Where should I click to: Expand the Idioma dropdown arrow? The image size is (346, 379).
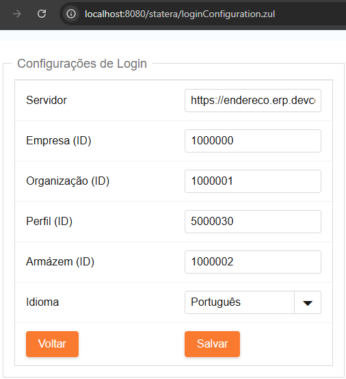click(308, 302)
